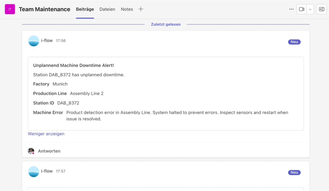Open the channel in a side pane
The height and width of the screenshot is (191, 329).
tap(321, 9)
